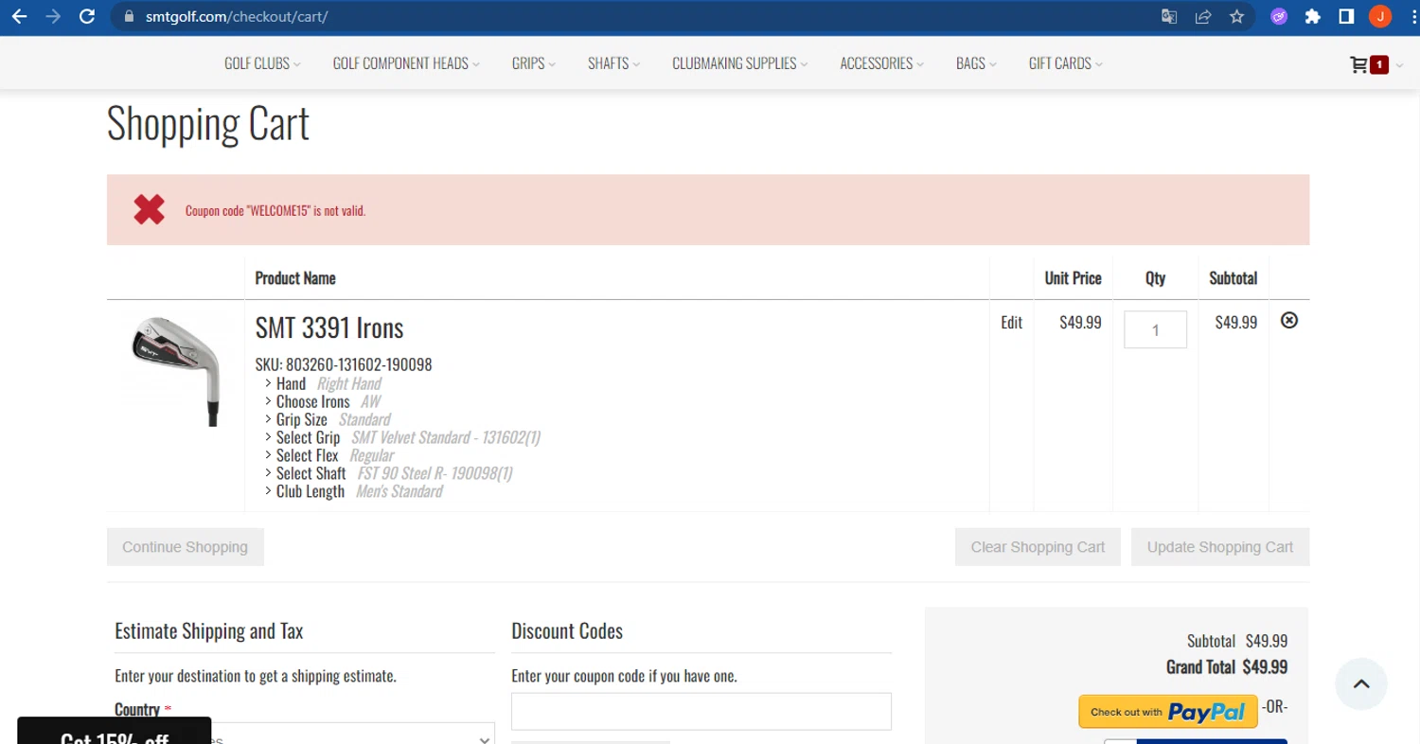Click Continue Shopping button
Viewport: 1420px width, 744px height.
click(x=185, y=547)
